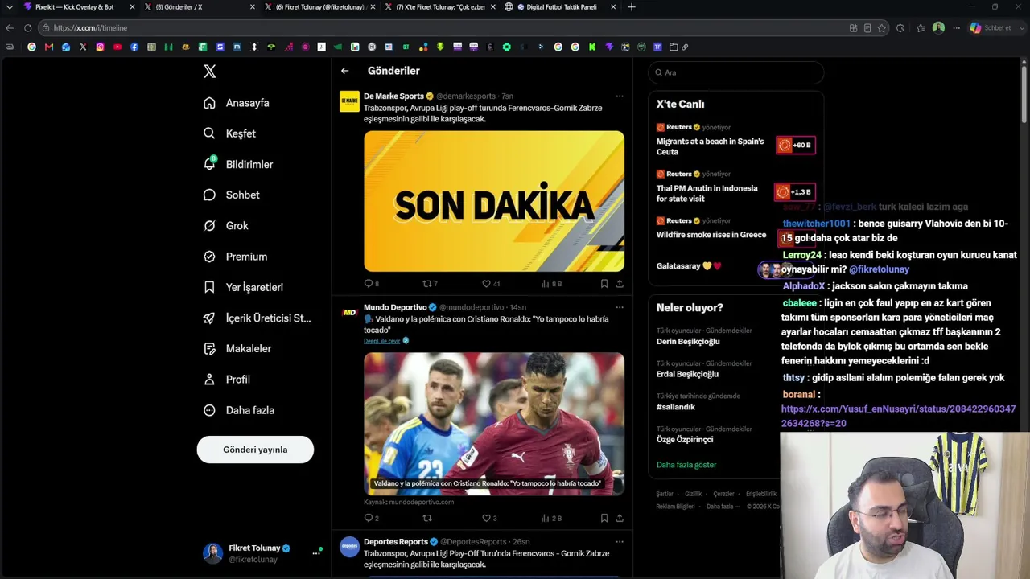
Task: Open the Gmail bookmark
Action: 49,47
